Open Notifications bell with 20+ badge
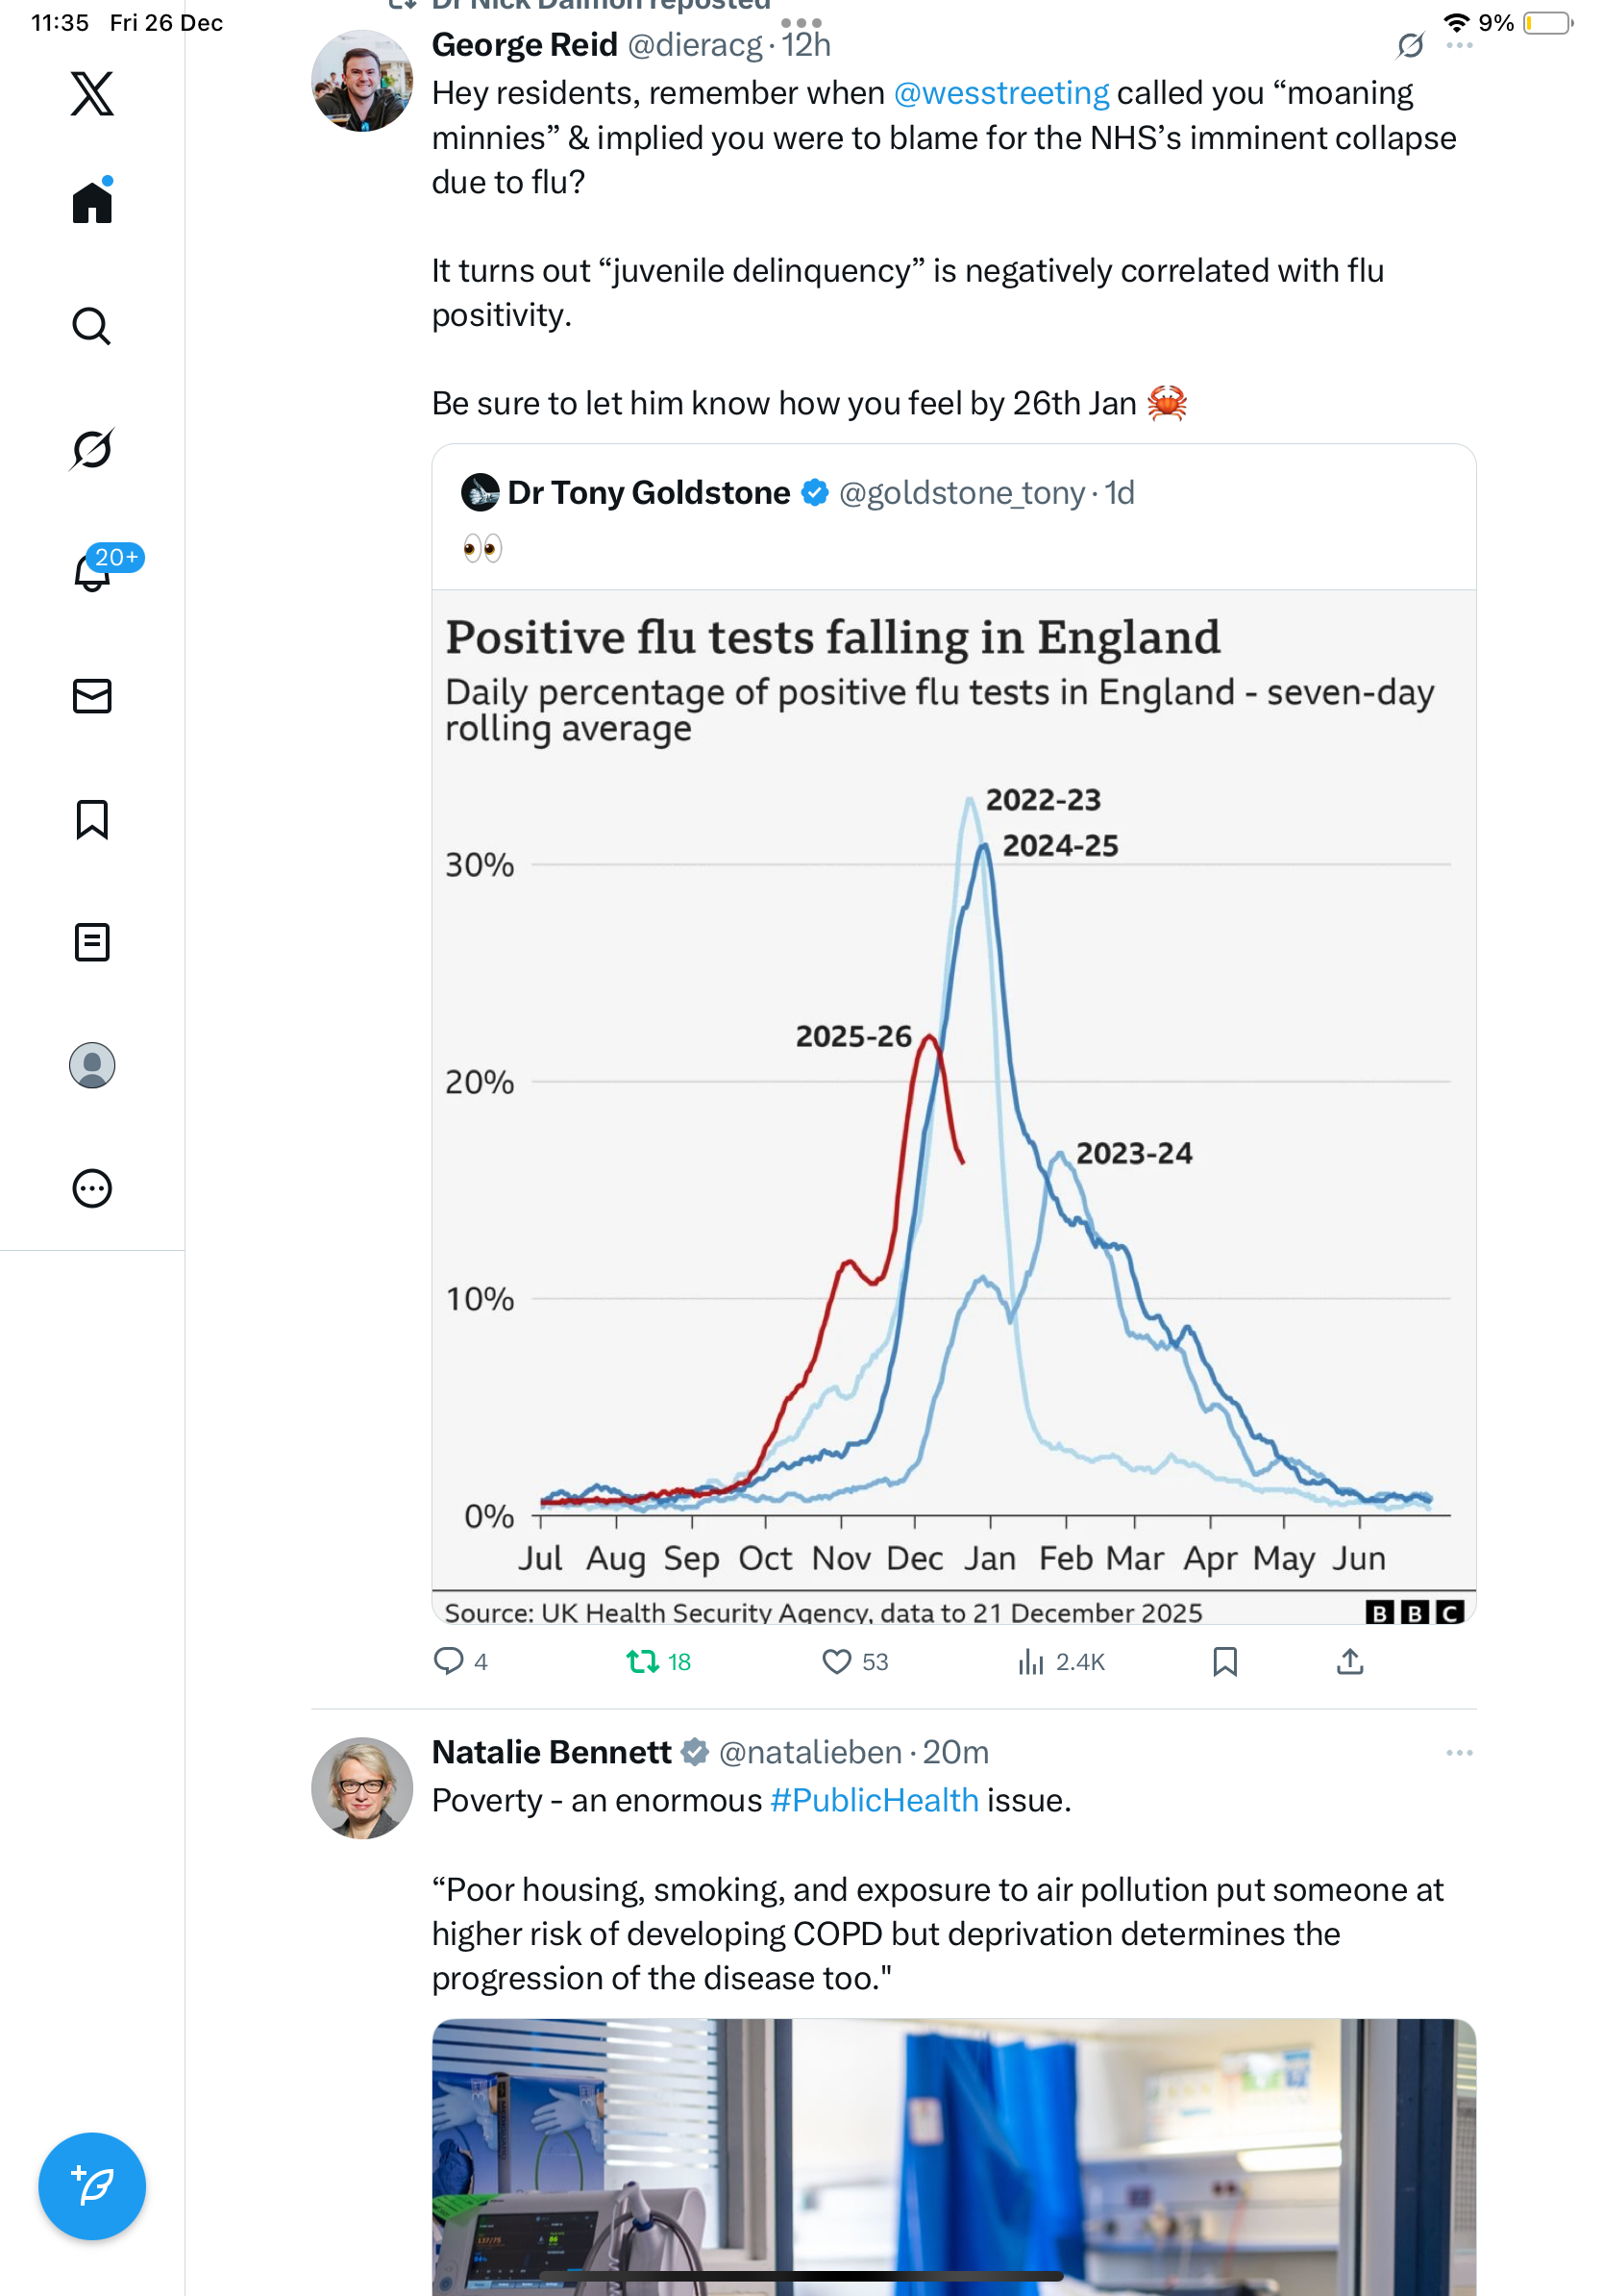 coord(92,572)
